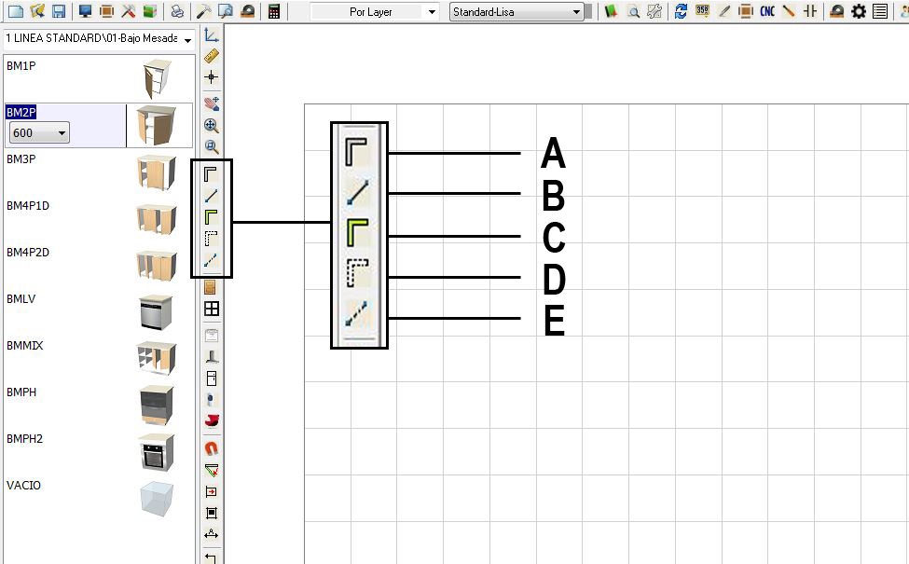Click the wooden door icon in vertical toolbar
Viewport: 909px width, 564px height.
(211, 287)
